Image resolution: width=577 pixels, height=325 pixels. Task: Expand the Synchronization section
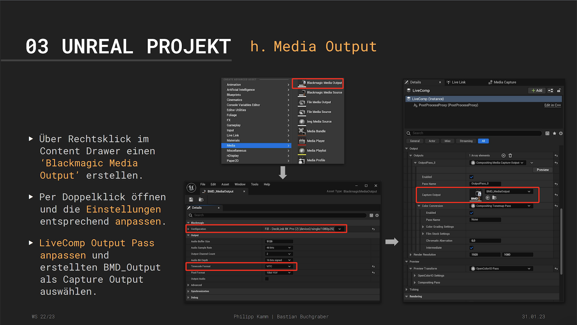click(200, 291)
